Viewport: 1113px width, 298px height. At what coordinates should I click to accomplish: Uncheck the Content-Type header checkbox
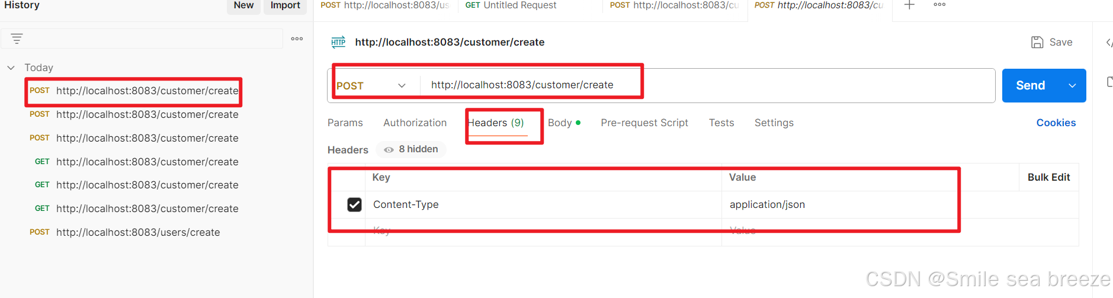pos(354,204)
